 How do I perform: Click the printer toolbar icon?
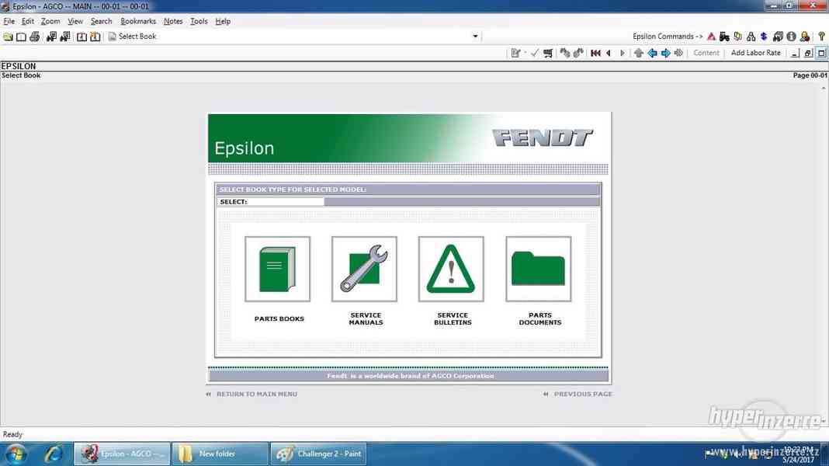point(35,37)
